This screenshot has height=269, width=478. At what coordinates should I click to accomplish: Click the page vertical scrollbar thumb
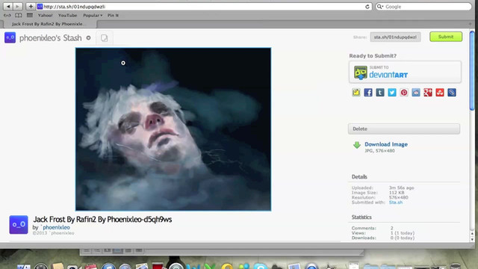pyautogui.click(x=472, y=71)
